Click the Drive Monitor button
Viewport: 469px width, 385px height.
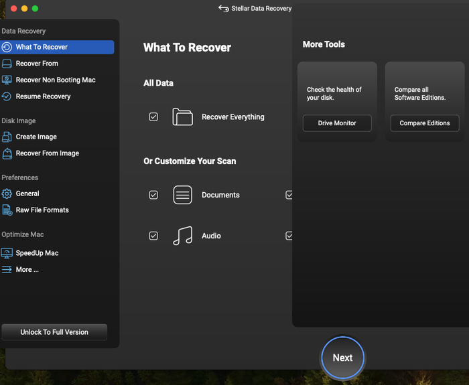click(337, 123)
